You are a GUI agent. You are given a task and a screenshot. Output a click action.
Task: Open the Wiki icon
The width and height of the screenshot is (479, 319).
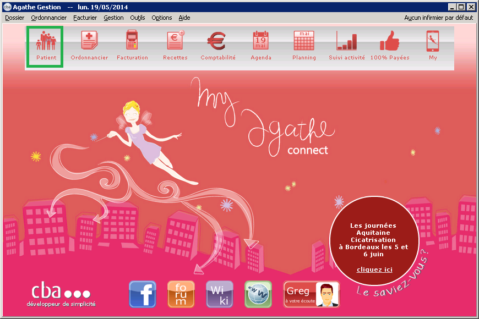(220, 294)
